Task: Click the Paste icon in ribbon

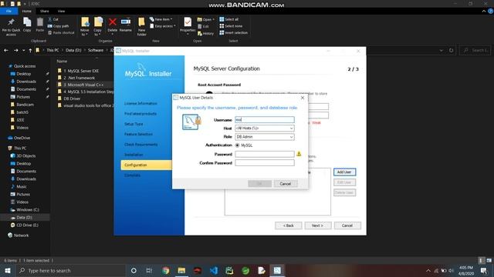Action: click(39, 22)
